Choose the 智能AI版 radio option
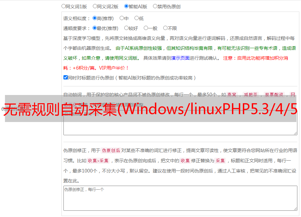Screen dimensions: 301x217 click(x=126, y=6)
